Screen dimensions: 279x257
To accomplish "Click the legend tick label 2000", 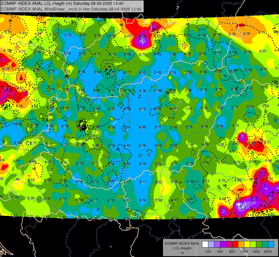I will pyautogui.click(x=268, y=252).
